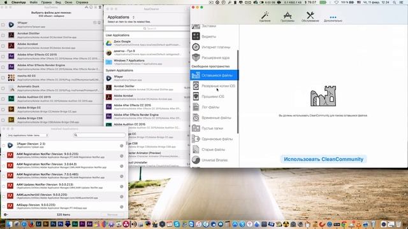This screenshot has width=408, height=229.
Task: Open the Правка menu
Action: tap(46, 3)
